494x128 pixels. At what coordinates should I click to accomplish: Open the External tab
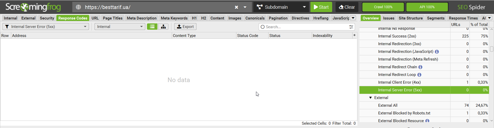tap(28, 18)
